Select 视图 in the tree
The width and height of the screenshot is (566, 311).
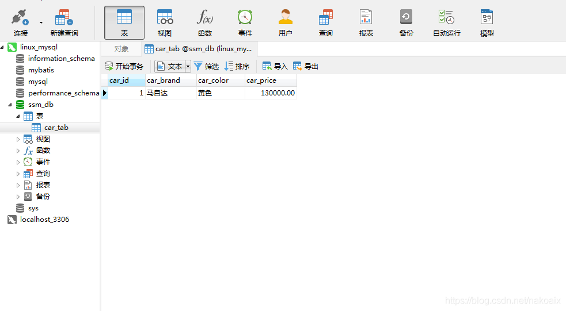tap(43, 139)
